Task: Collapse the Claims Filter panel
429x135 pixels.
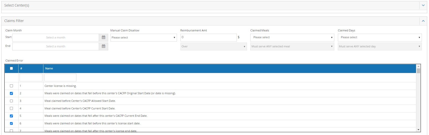Action: pos(423,21)
